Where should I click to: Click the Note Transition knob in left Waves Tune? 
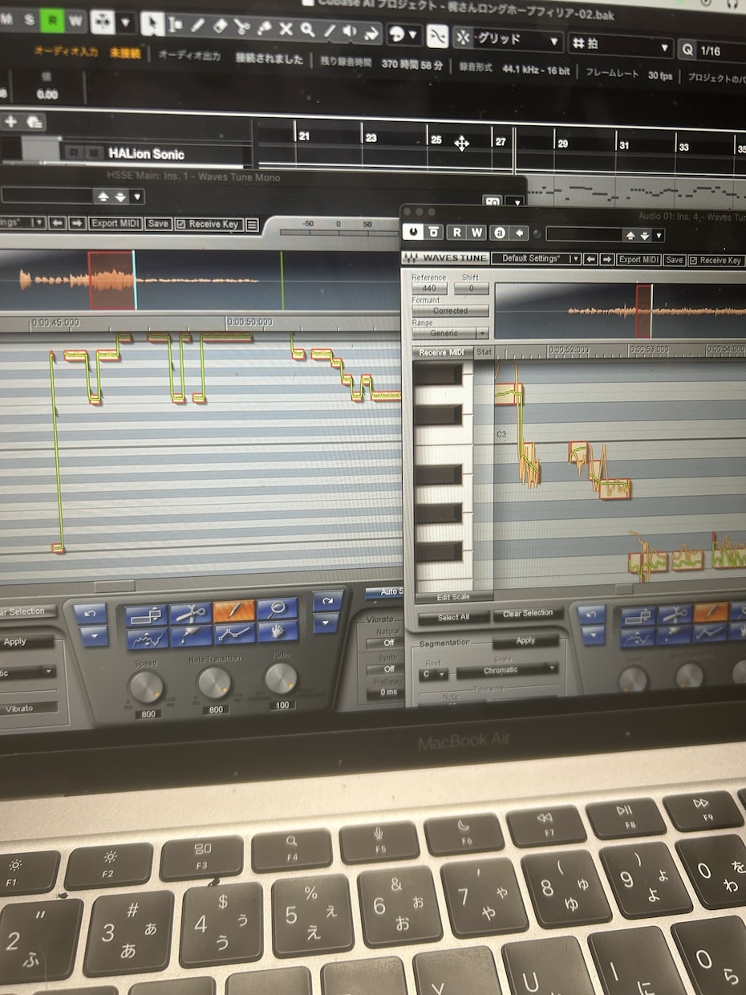pyautogui.click(x=214, y=683)
